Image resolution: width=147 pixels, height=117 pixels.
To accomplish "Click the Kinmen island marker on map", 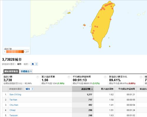I will point(69,13).
